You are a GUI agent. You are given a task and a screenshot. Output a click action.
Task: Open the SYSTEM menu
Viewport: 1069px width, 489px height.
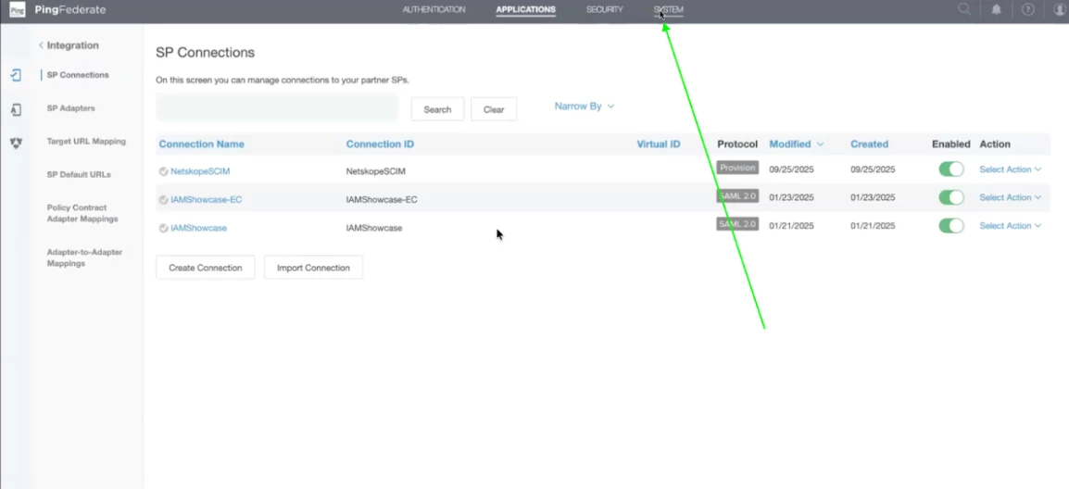[x=668, y=9]
